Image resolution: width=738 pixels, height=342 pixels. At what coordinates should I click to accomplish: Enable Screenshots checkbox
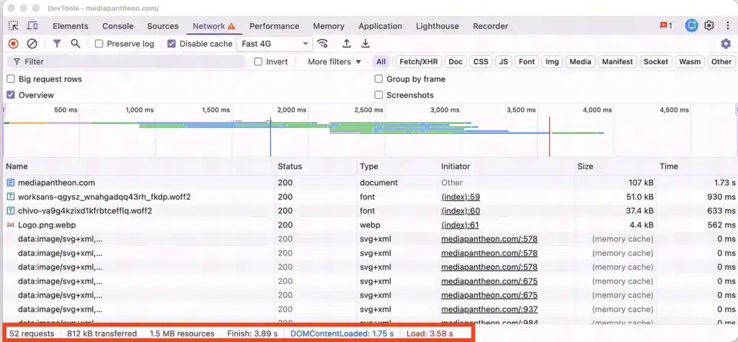(378, 95)
